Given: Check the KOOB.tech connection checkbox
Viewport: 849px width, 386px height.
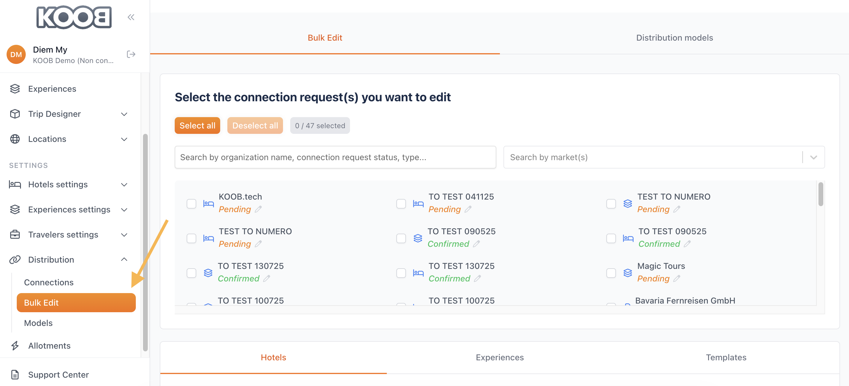Looking at the screenshot, I should coord(191,204).
